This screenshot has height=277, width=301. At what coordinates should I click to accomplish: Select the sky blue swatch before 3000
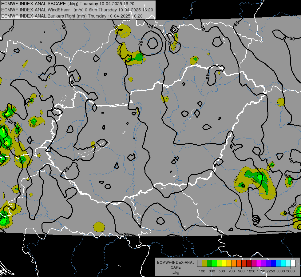pos(278,263)
